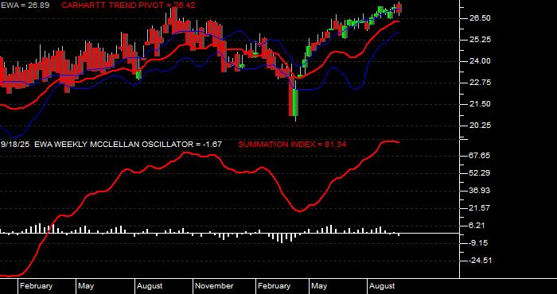The height and width of the screenshot is (294, 557).
Task: Click the latest red candle at chart's right end
Action: click(x=399, y=8)
